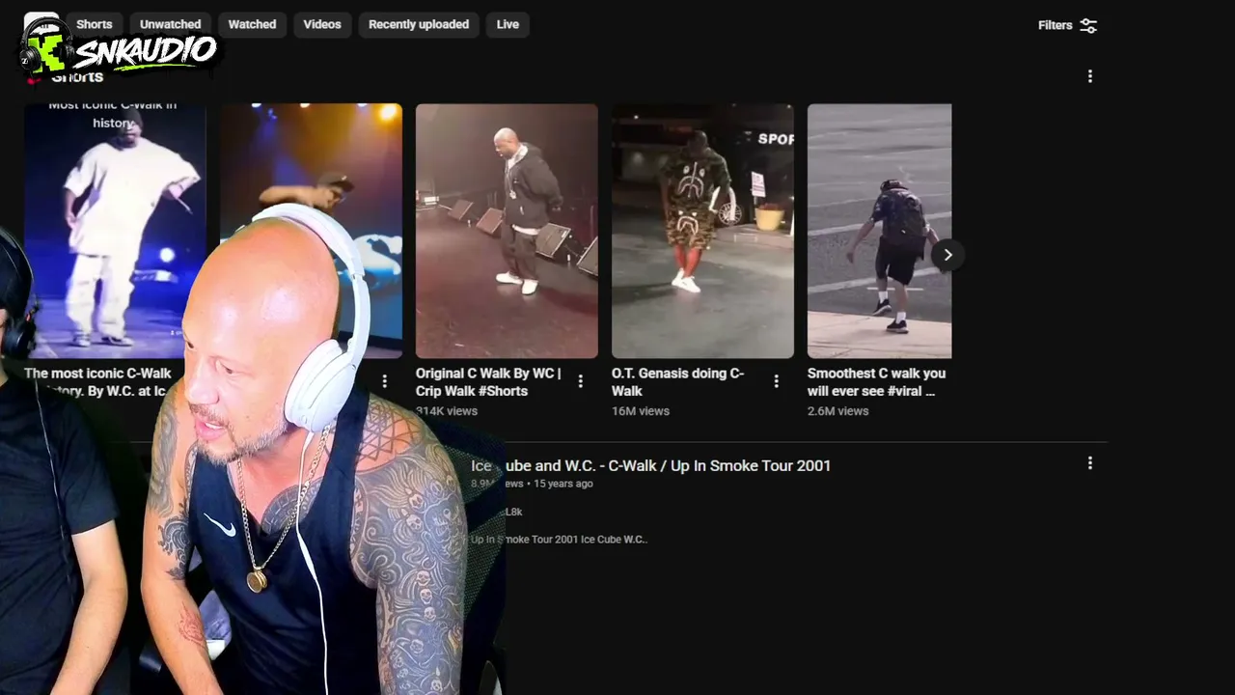Select the Watched filter chip

252,24
